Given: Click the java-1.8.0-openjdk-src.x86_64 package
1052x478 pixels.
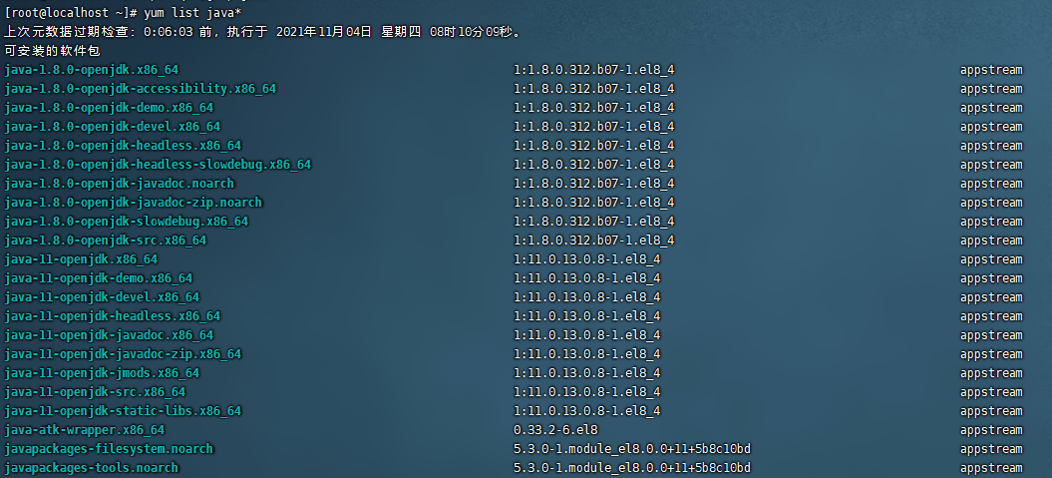Looking at the screenshot, I should point(106,240).
